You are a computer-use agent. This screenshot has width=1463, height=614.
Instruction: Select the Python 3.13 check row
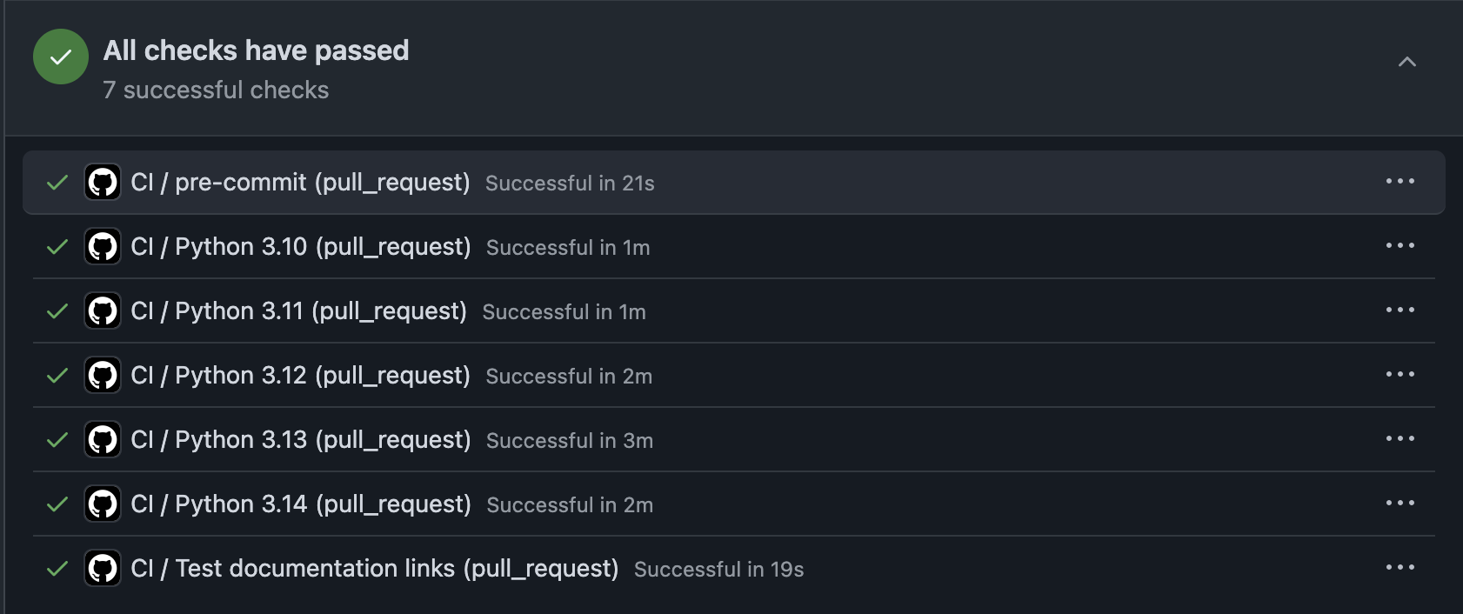coord(300,439)
